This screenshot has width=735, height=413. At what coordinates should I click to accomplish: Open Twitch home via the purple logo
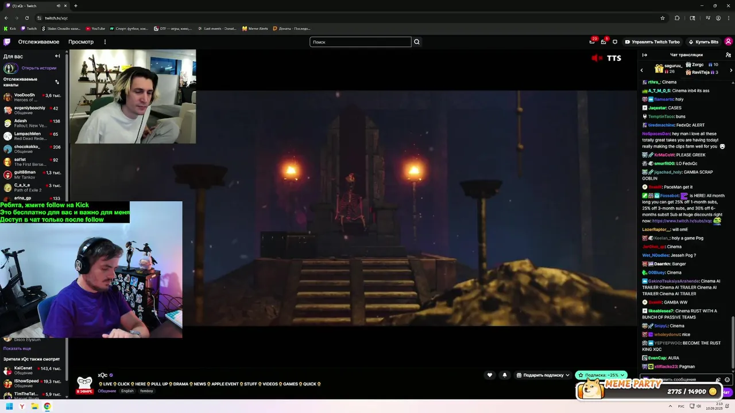point(7,42)
